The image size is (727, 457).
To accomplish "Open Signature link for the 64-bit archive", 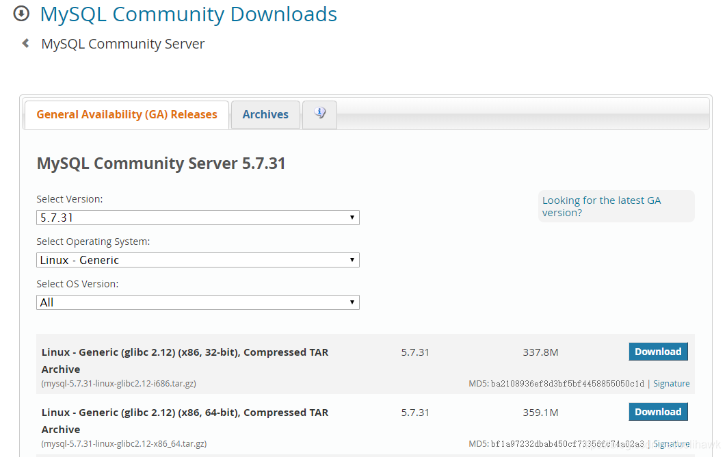I will (672, 444).
